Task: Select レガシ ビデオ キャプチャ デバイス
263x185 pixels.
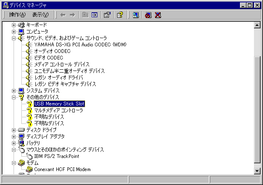Action: [65, 84]
